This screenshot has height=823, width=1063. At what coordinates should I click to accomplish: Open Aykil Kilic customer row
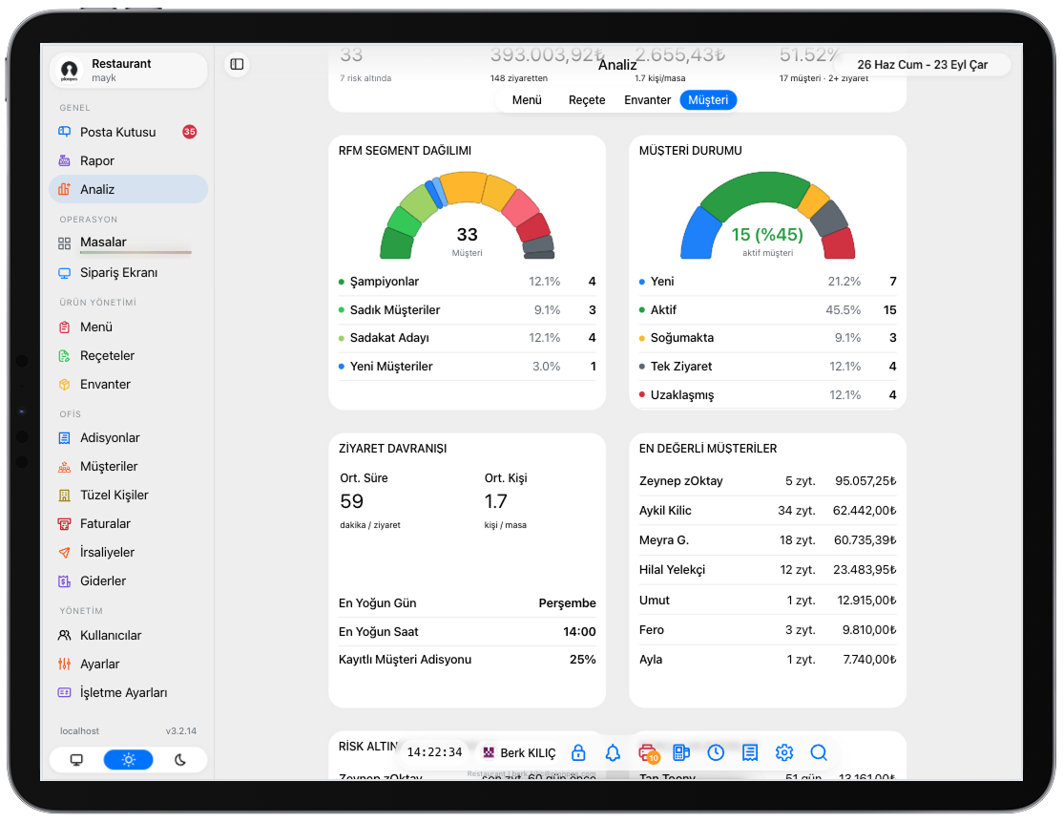pyautogui.click(x=767, y=510)
